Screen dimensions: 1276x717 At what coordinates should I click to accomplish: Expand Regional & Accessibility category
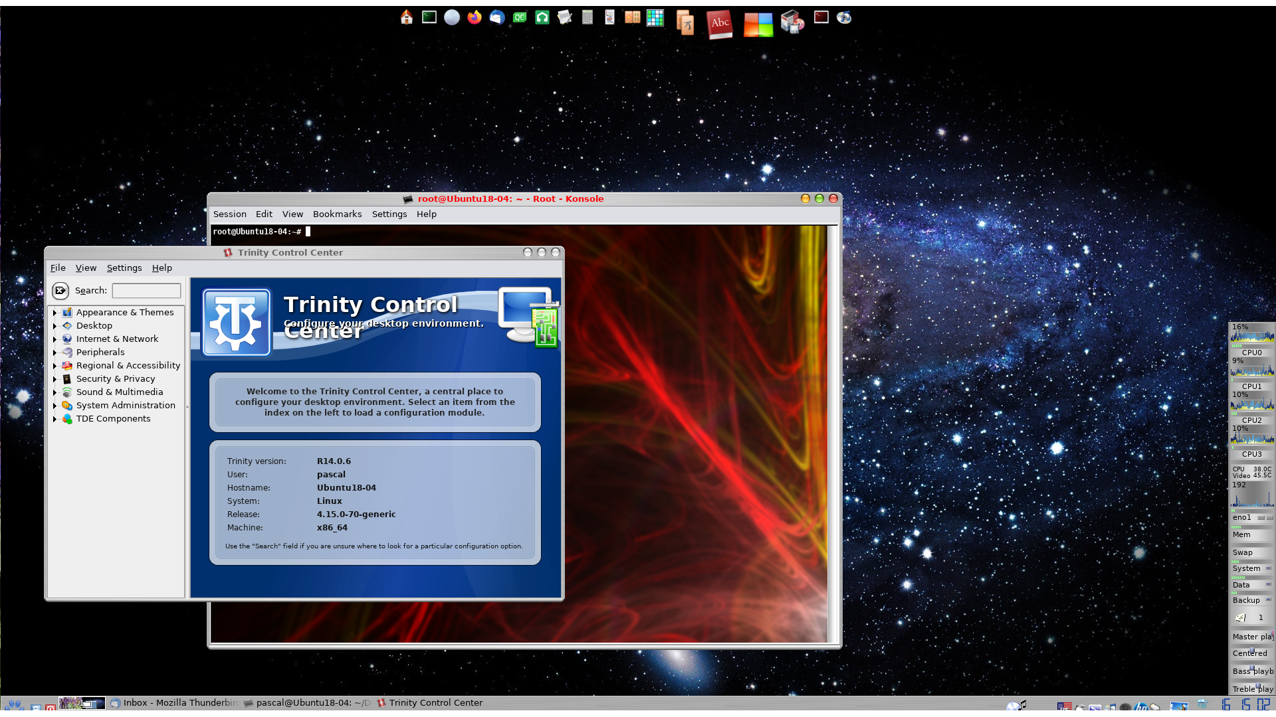tap(54, 365)
